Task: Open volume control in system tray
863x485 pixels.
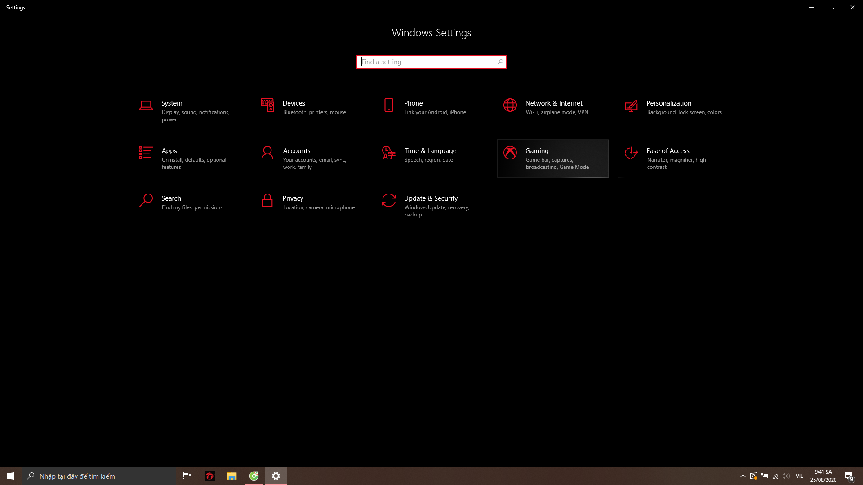Action: pyautogui.click(x=786, y=476)
